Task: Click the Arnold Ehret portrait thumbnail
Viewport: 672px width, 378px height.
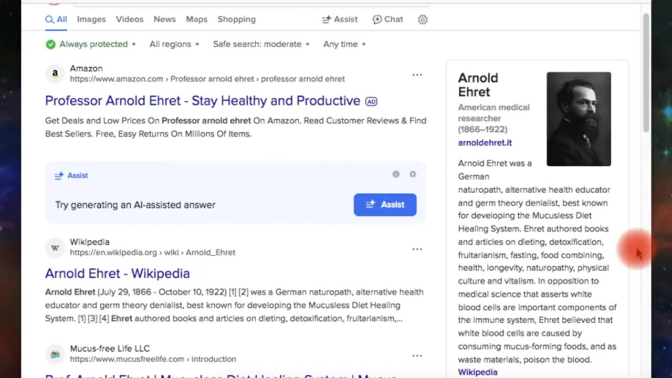Action: pyautogui.click(x=579, y=119)
